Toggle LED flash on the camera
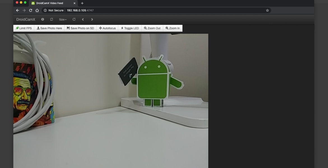 pos(130,28)
